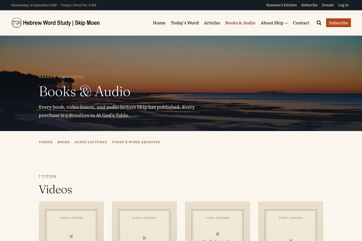Click Subscribe in the top bar
The height and width of the screenshot is (241, 362).
click(x=309, y=5)
